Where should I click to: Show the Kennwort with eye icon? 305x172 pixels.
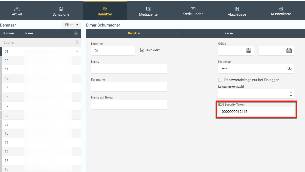point(290,69)
